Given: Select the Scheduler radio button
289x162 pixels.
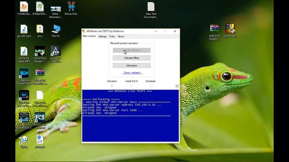Looking at the screenshot, I should click(x=151, y=85).
